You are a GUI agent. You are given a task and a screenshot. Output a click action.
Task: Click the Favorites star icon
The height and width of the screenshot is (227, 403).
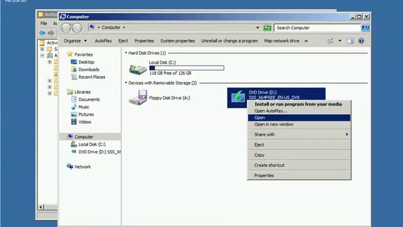[70, 54]
